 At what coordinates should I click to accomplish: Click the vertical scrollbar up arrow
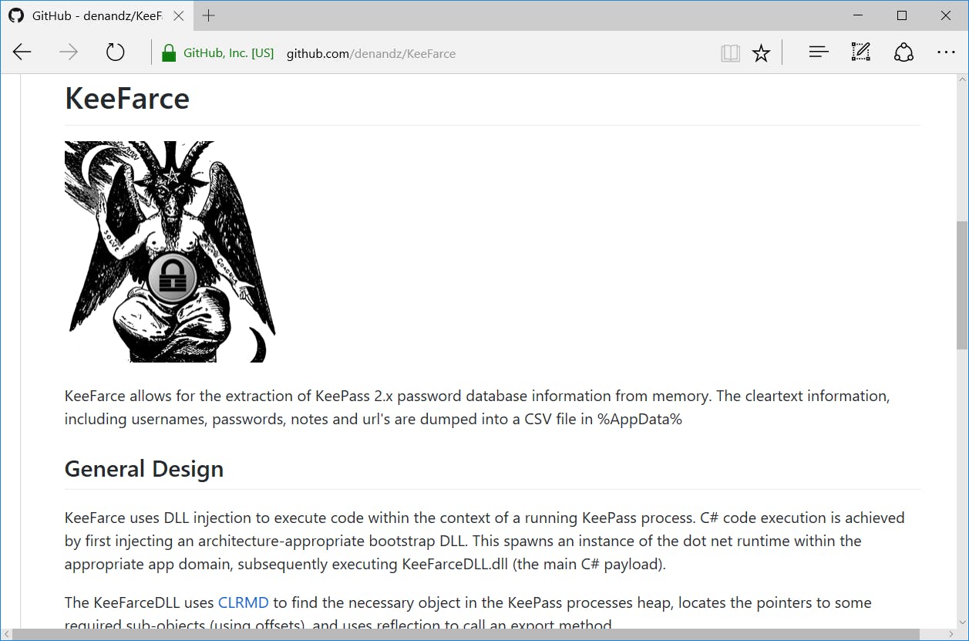coord(962,80)
